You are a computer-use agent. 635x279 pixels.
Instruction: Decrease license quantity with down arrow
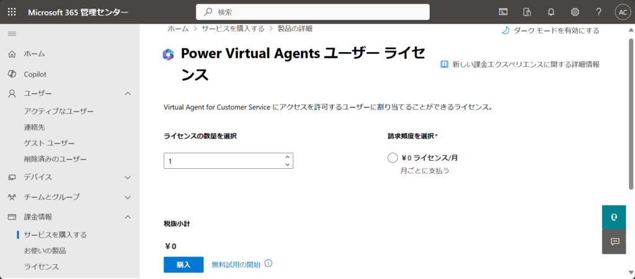coord(287,164)
